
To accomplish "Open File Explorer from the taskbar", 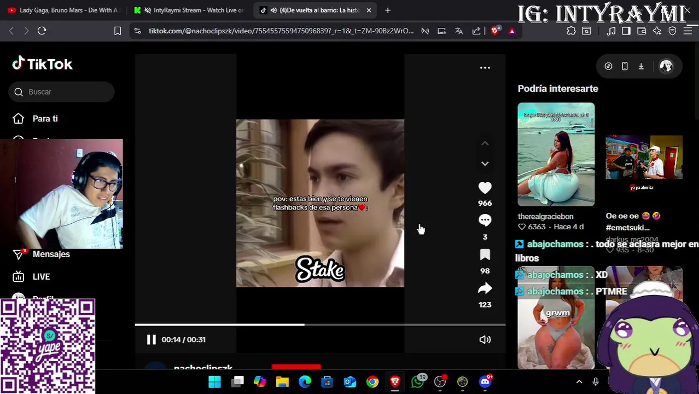I will click(x=282, y=381).
